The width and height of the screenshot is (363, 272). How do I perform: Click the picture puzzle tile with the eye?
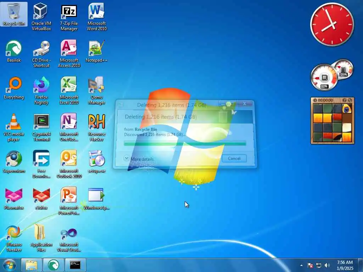click(x=346, y=108)
